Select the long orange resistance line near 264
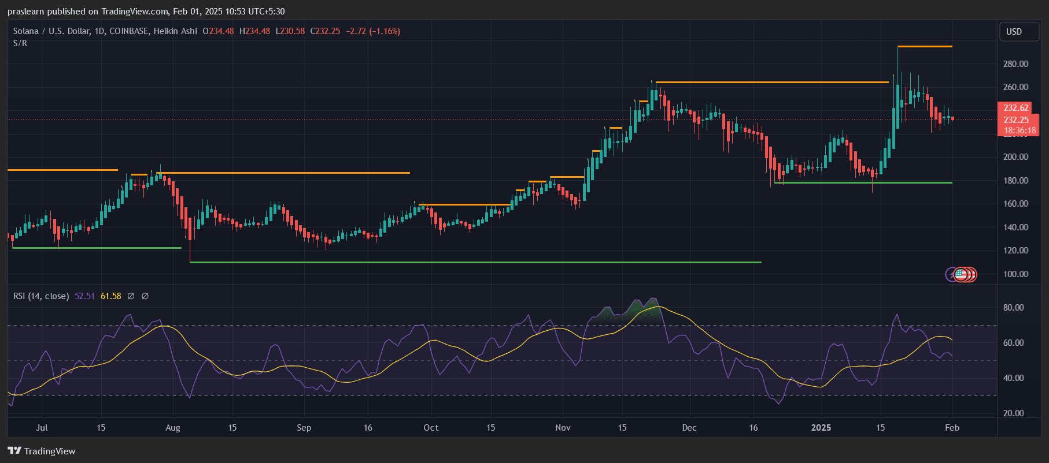This screenshot has height=463, width=1049. coord(772,83)
